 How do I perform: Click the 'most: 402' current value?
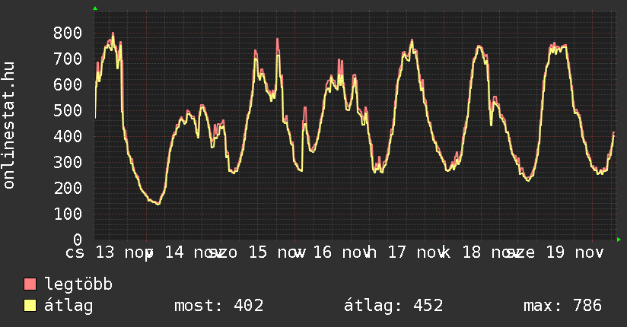219,306
